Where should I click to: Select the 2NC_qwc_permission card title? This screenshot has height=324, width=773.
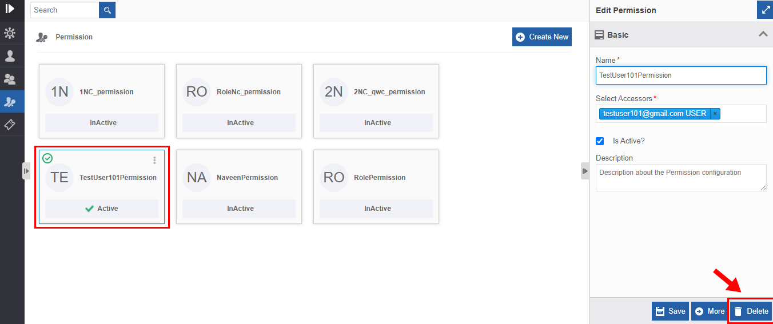click(x=389, y=92)
